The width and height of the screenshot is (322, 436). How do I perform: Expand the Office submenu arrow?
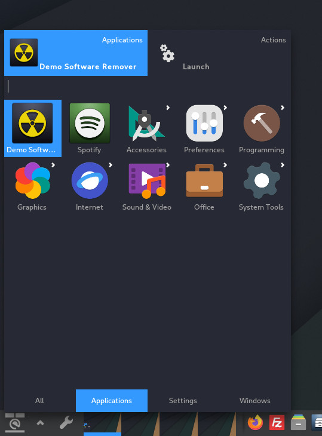click(x=225, y=165)
